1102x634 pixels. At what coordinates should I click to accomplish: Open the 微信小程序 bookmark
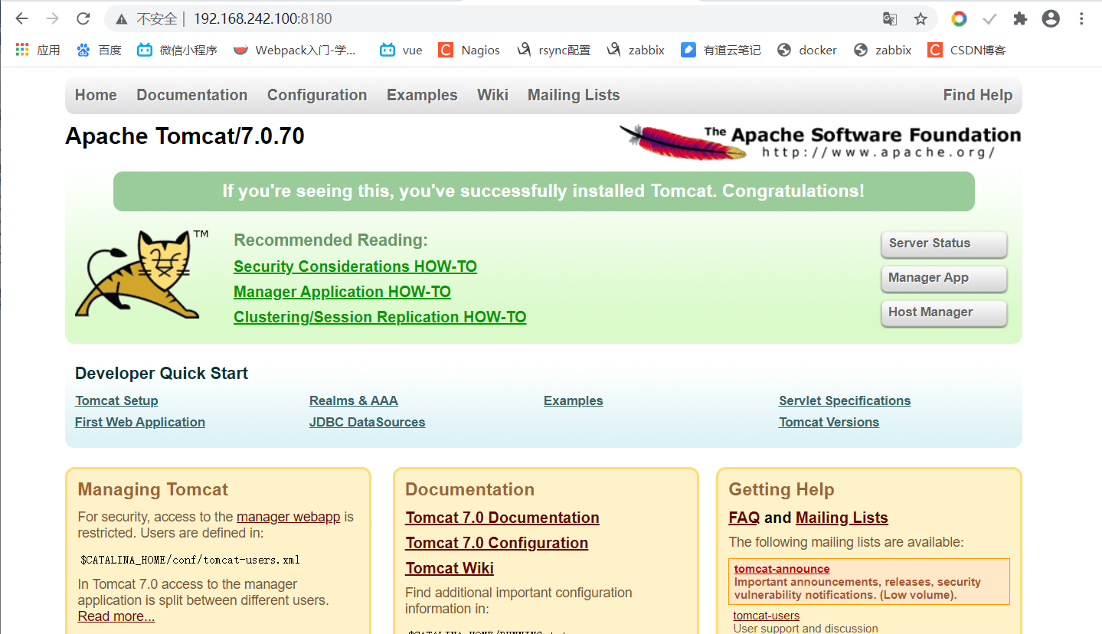[177, 50]
